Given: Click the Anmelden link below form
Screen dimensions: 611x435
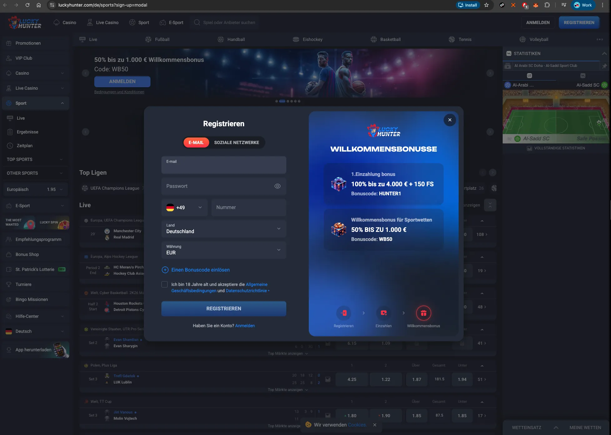Looking at the screenshot, I should [x=245, y=326].
